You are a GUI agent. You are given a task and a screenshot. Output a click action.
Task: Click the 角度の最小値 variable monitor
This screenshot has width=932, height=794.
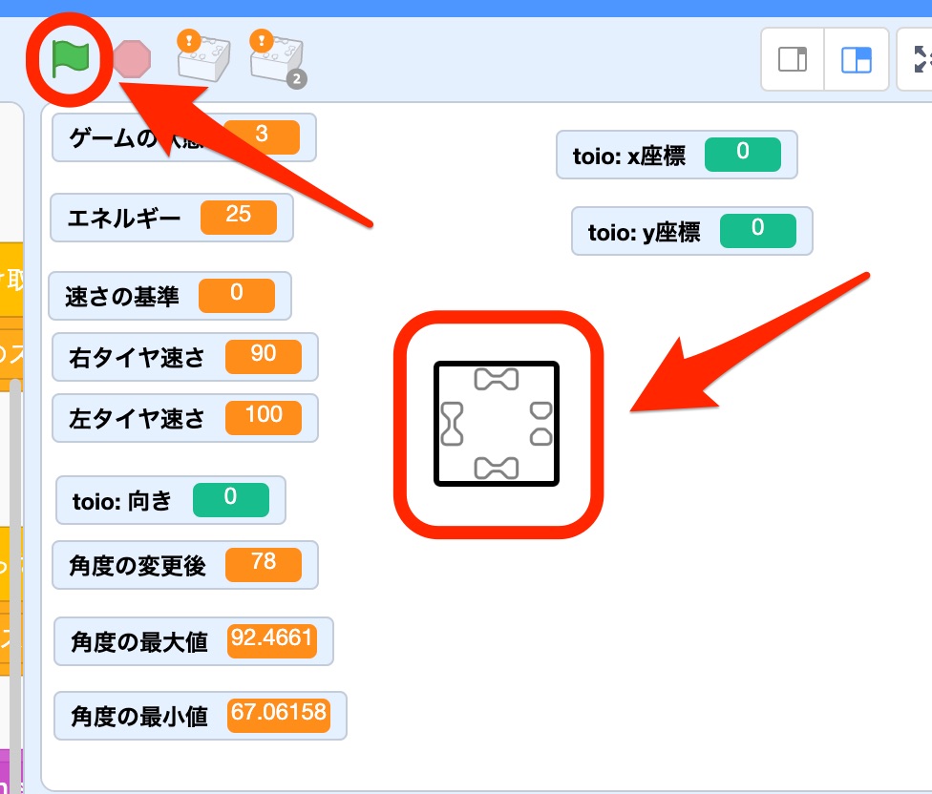[x=201, y=716]
